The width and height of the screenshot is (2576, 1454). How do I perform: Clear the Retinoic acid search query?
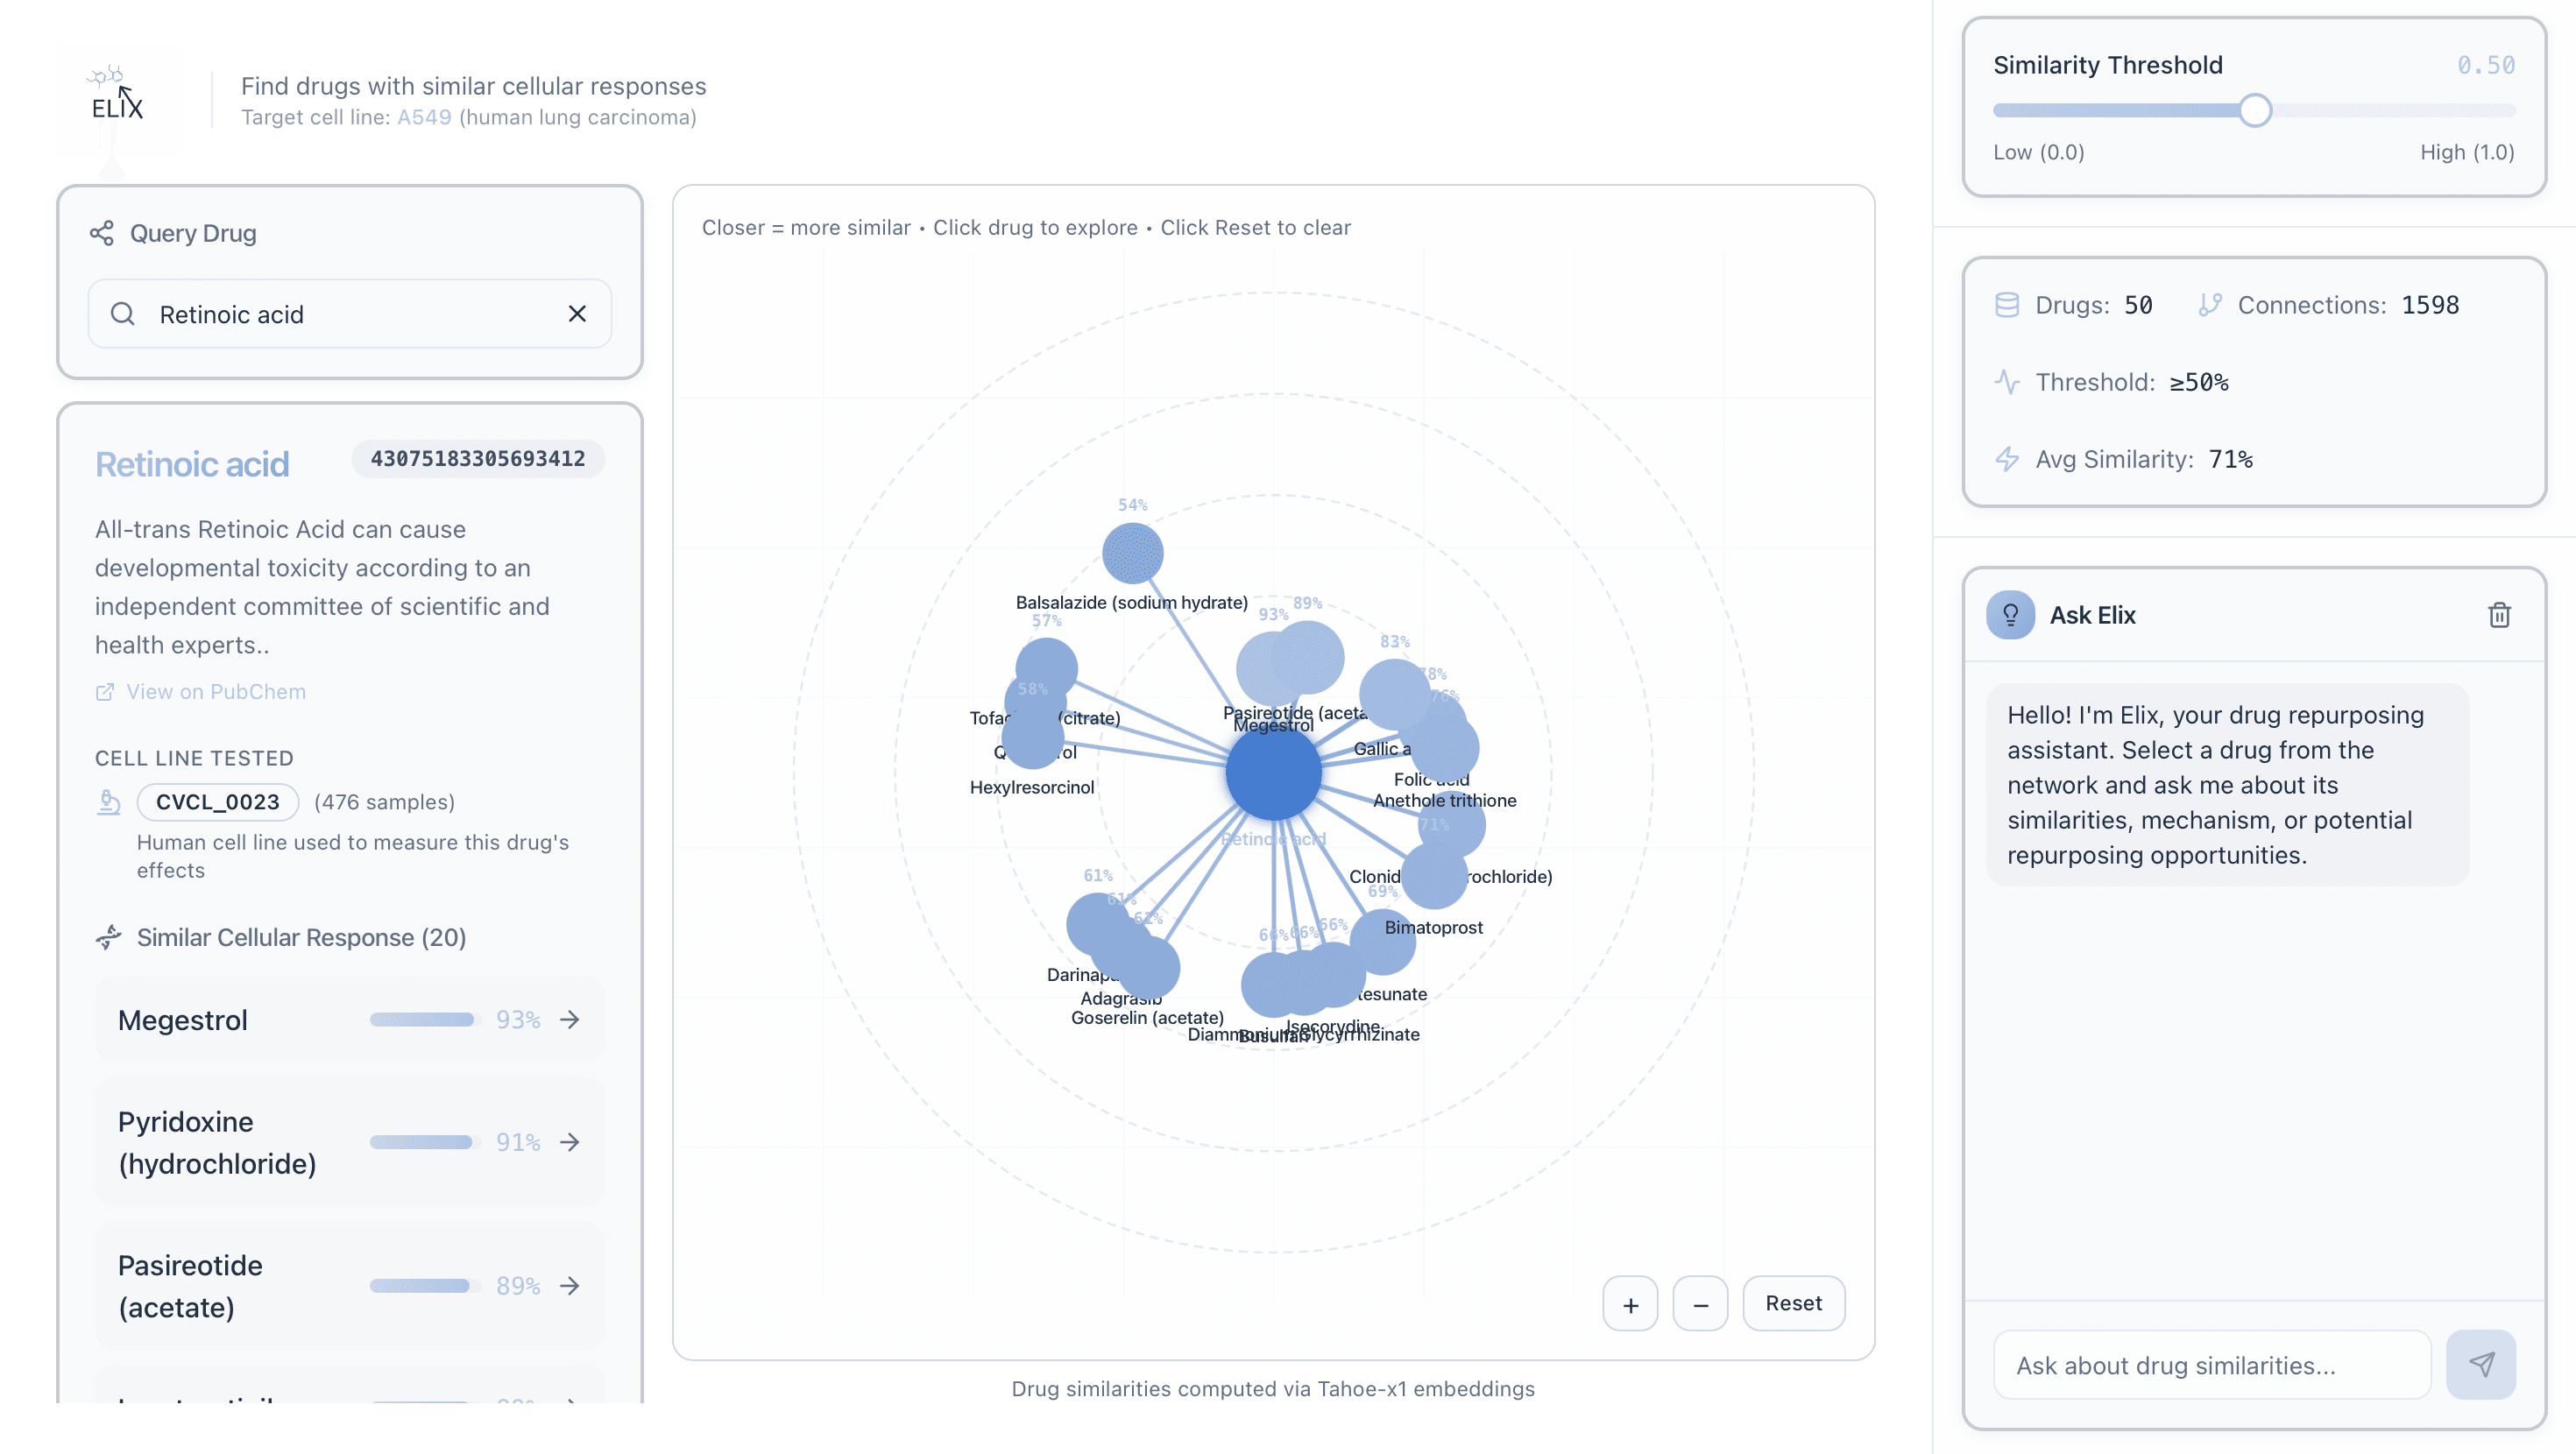577,314
